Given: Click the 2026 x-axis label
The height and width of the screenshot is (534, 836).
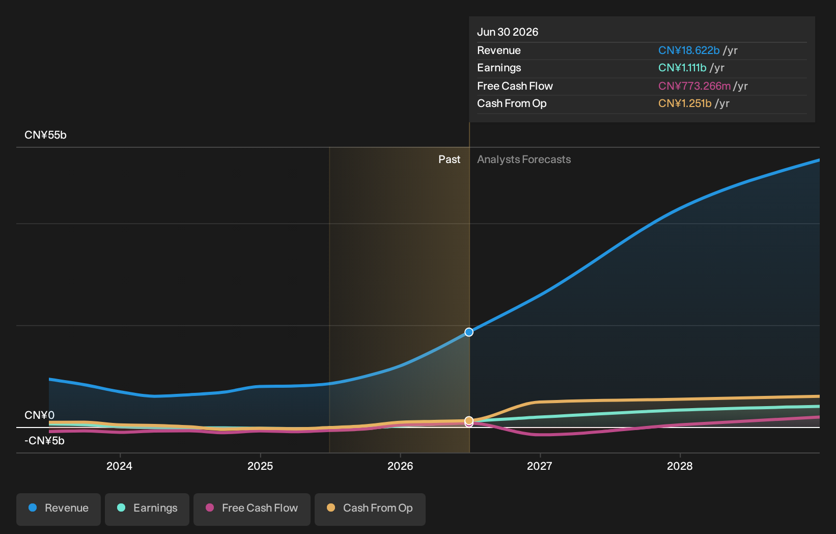Looking at the screenshot, I should 400,466.
